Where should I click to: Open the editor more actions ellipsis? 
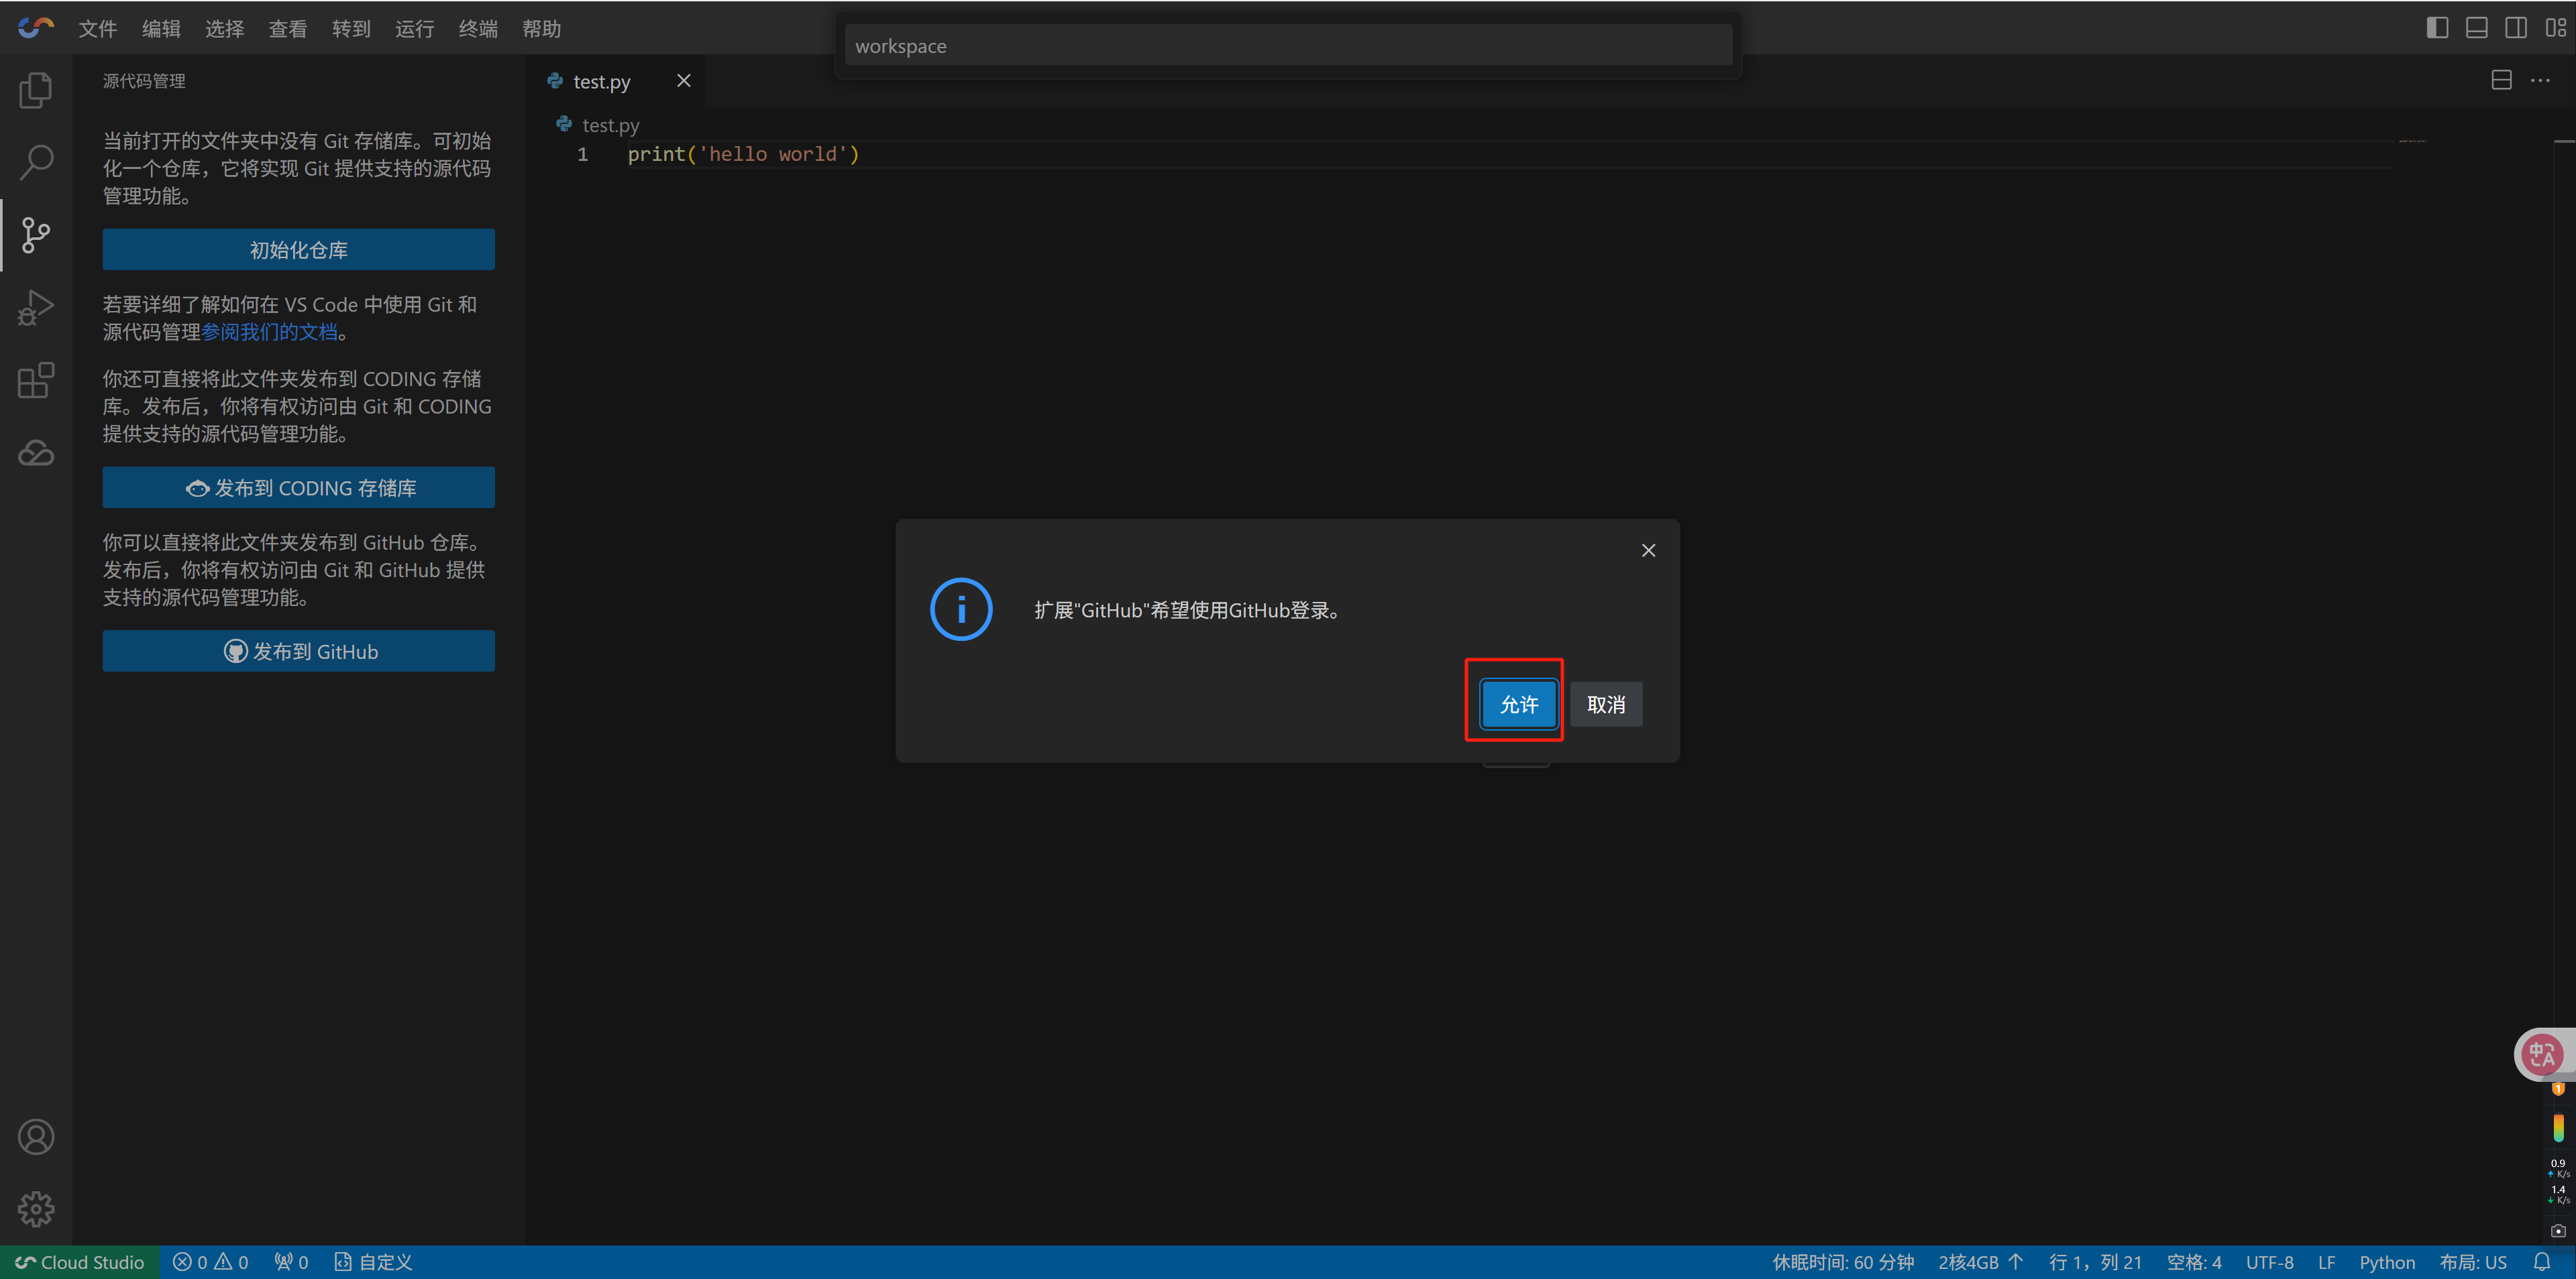click(x=2540, y=81)
